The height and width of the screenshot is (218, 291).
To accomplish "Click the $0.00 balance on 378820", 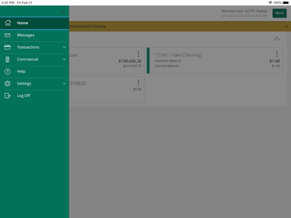I will tap(138, 90).
